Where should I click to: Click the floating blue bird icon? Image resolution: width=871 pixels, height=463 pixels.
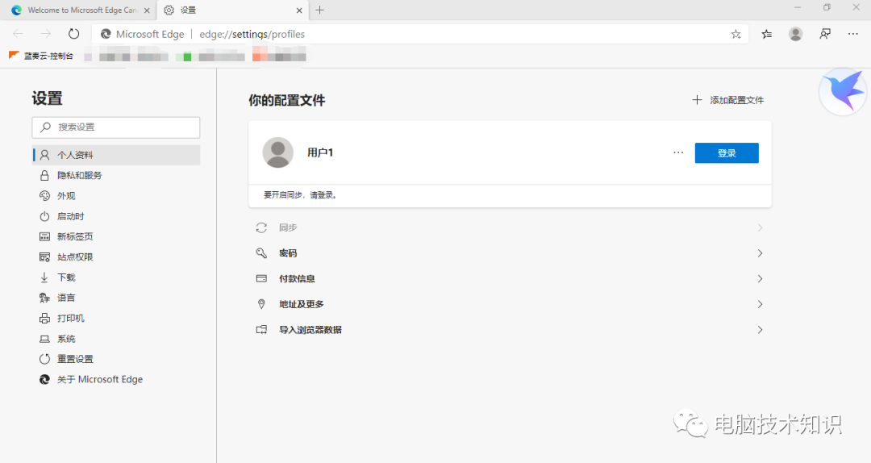(x=843, y=92)
